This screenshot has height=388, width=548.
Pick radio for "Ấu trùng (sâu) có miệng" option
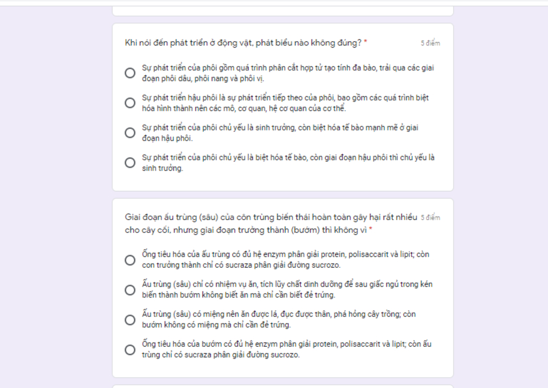pos(130,320)
